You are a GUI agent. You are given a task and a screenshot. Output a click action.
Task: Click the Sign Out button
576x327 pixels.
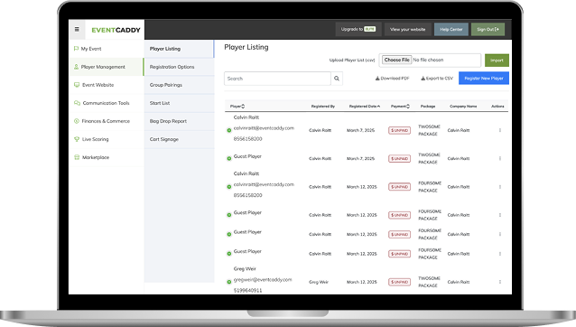click(488, 29)
